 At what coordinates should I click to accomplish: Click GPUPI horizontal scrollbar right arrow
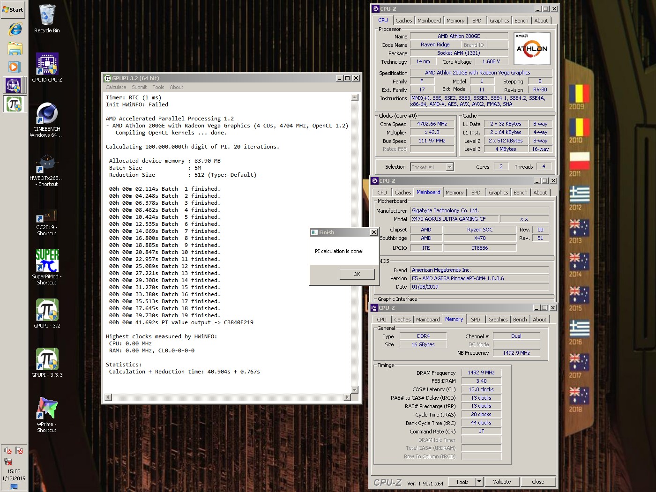(x=347, y=397)
